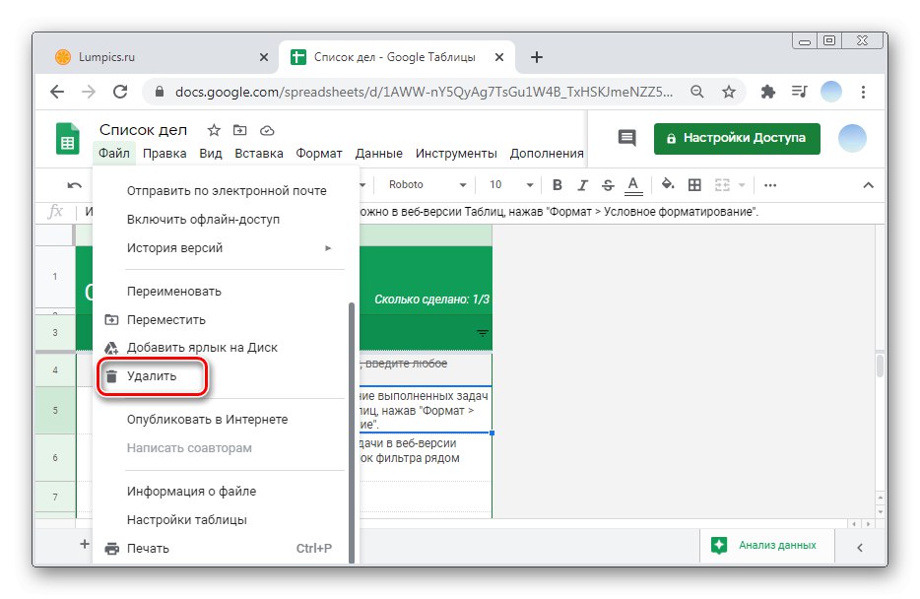Click the address bar URL
The height and width of the screenshot is (599, 920).
tap(424, 92)
